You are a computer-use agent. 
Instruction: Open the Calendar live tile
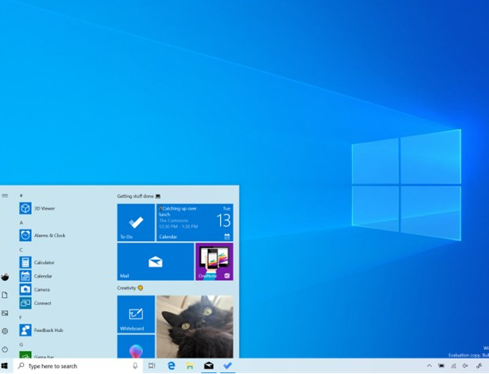194,222
